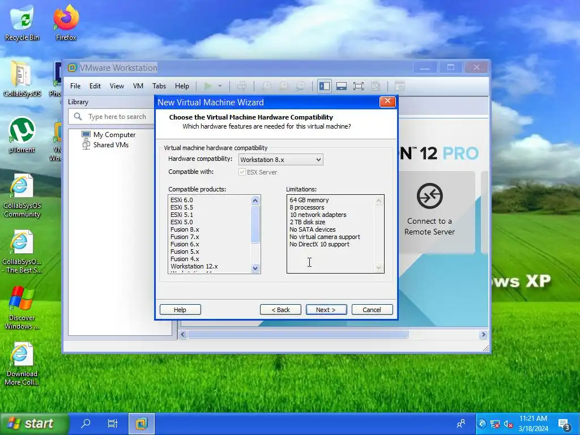Select the µTorrent desktop icon

[x=22, y=135]
